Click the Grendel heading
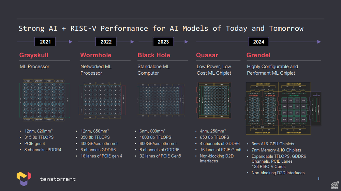 [258, 55]
